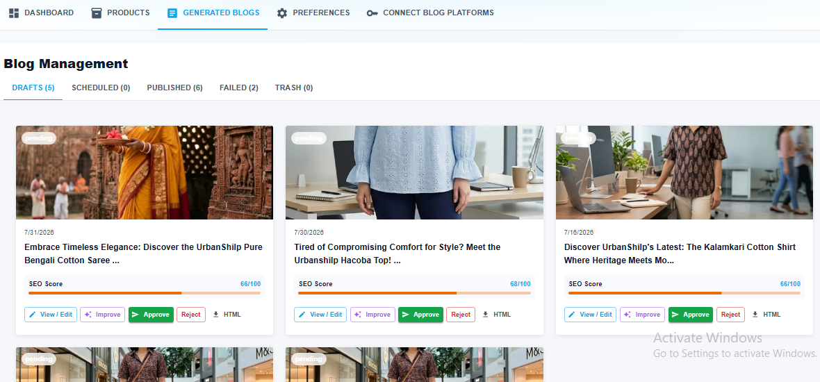The width and height of the screenshot is (820, 382).
Task: Click SEO score bar on Bengali Saree card
Action: click(x=145, y=293)
